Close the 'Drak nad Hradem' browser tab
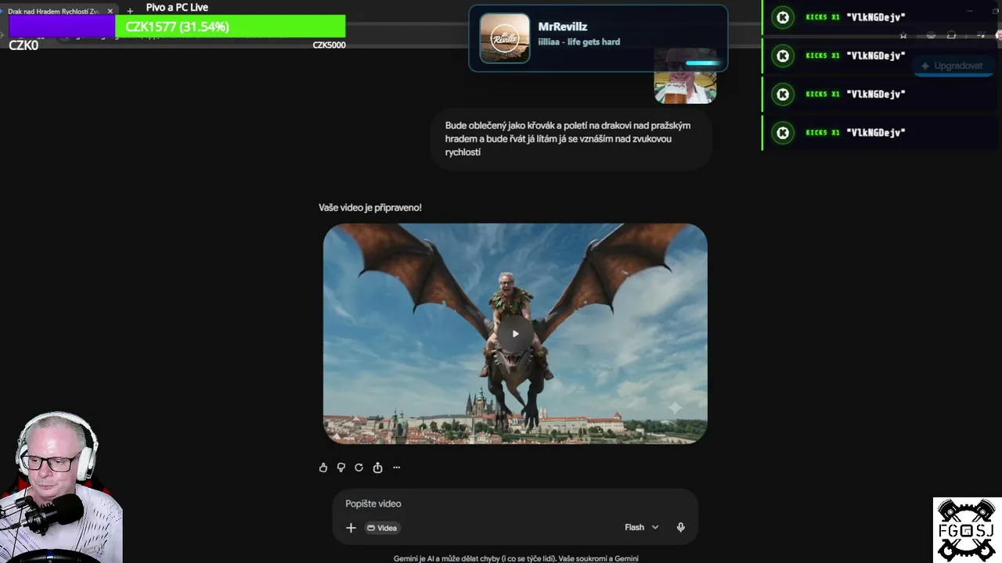Screen dimensions: 1002x563 click(110, 11)
